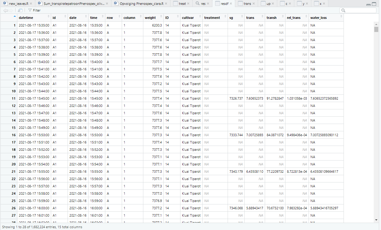This screenshot has width=381, height=230.
Task: Open the treat data tab
Action: [182, 4]
